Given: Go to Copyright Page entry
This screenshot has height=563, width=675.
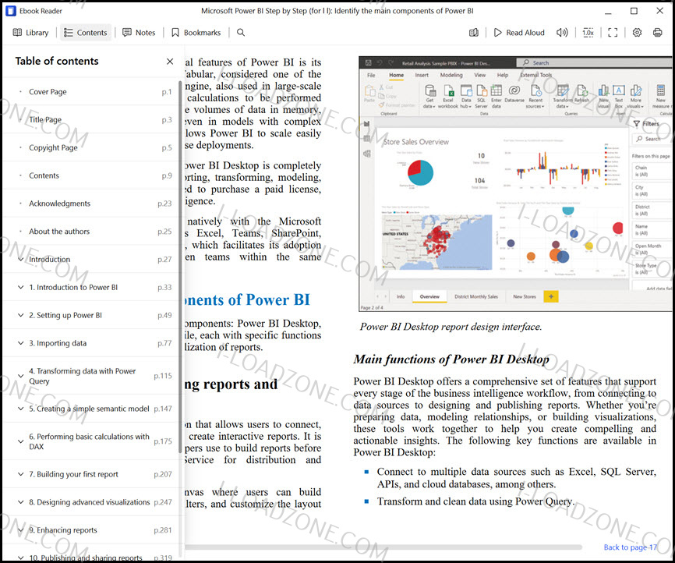Looking at the screenshot, I should 91,147.
